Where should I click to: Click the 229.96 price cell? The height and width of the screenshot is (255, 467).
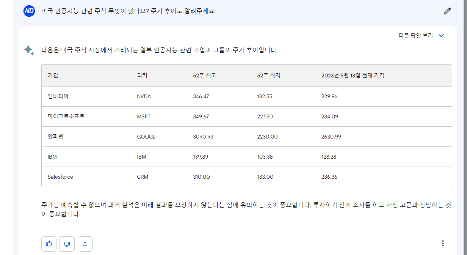coord(329,96)
